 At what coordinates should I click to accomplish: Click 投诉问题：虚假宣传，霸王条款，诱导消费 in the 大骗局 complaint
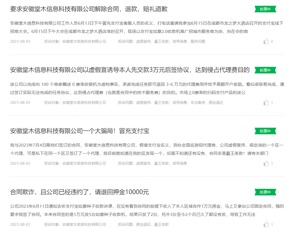(x=153, y=163)
